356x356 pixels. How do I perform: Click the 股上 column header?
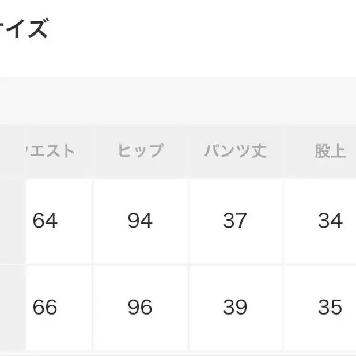(330, 152)
